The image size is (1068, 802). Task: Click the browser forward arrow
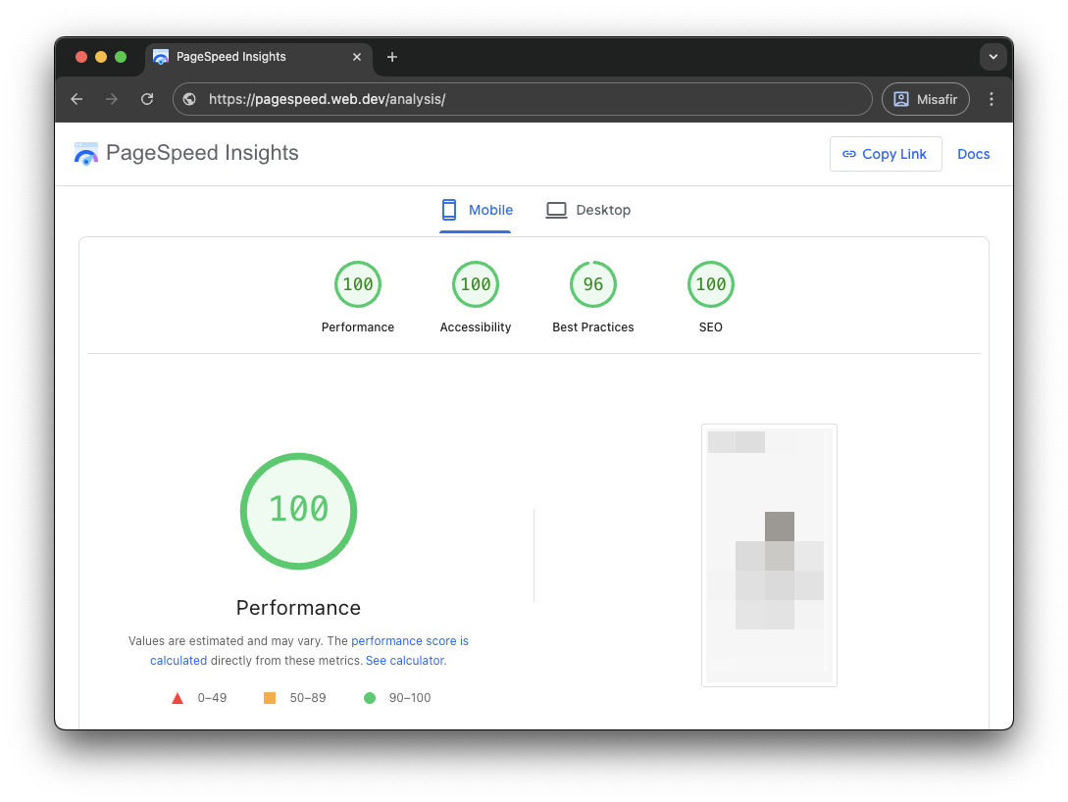coord(112,99)
